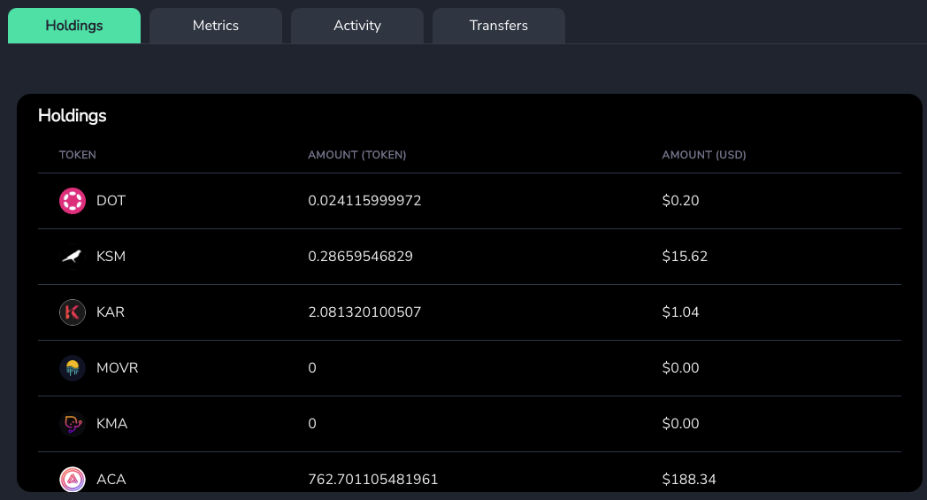Screen dimensions: 927x500
Task: Click the AMOUNT (USD) column header
Action: [704, 155]
